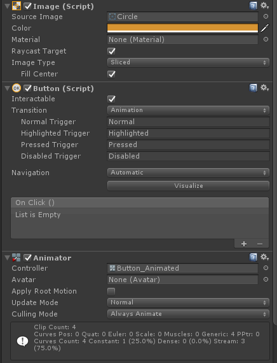The width and height of the screenshot is (277, 363).
Task: Open object picker for Avatar field
Action: click(266, 280)
